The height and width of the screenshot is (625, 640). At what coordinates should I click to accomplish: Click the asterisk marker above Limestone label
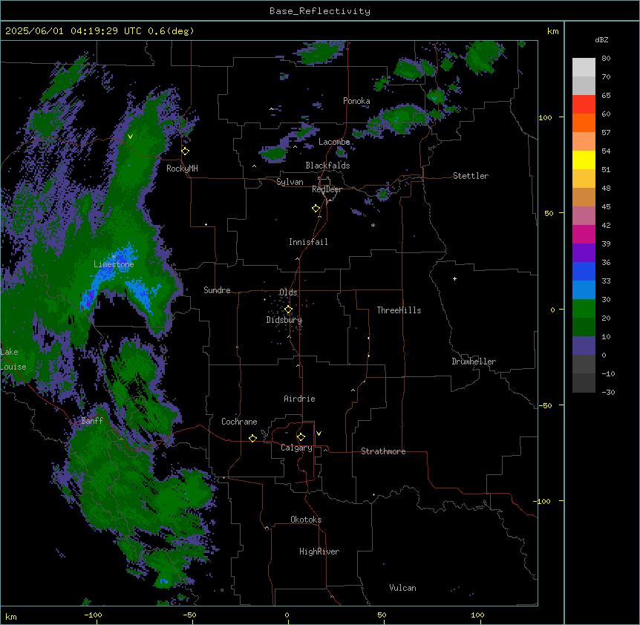point(114,256)
